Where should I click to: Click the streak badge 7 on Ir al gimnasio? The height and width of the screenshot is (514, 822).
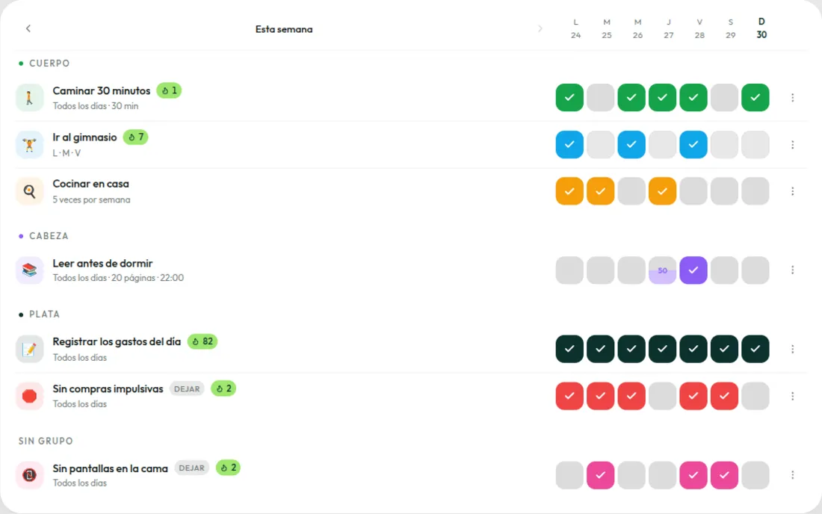pos(136,137)
